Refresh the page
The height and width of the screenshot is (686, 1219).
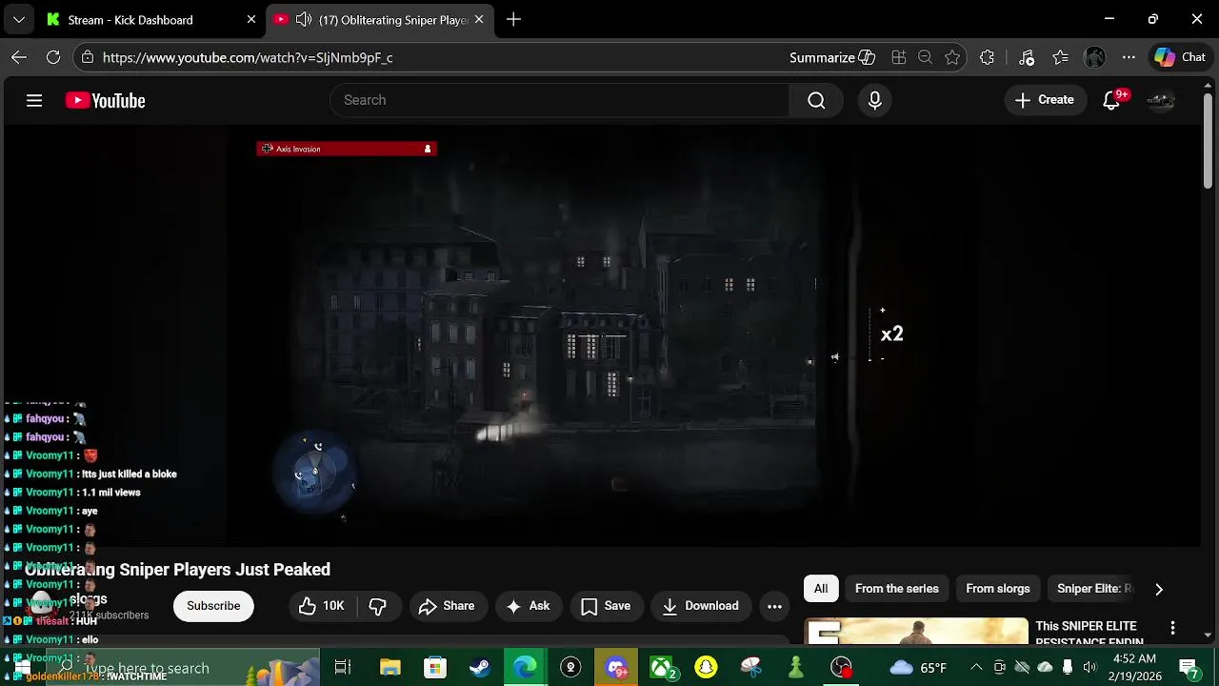(x=53, y=57)
